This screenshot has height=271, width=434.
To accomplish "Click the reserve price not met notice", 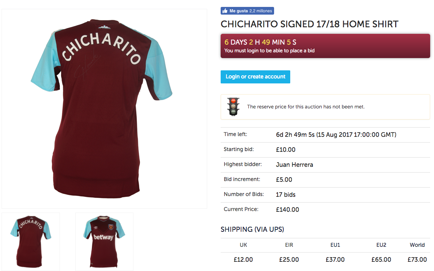I will tap(306, 107).
